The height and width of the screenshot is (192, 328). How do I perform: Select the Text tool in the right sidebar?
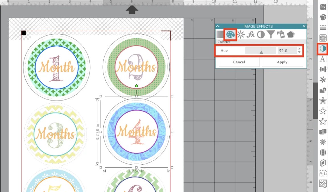click(x=323, y=59)
